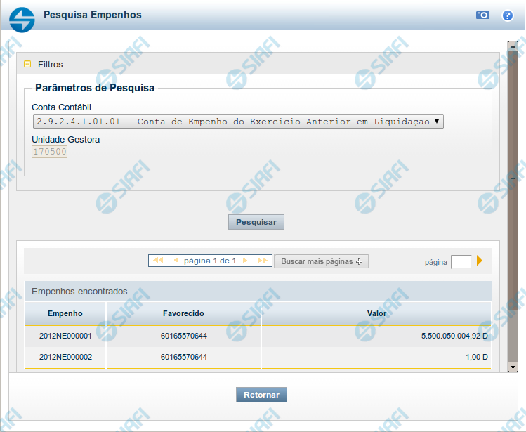Screen dimensions: 526x432
Task: Jump to last page of results
Action: [263, 261]
